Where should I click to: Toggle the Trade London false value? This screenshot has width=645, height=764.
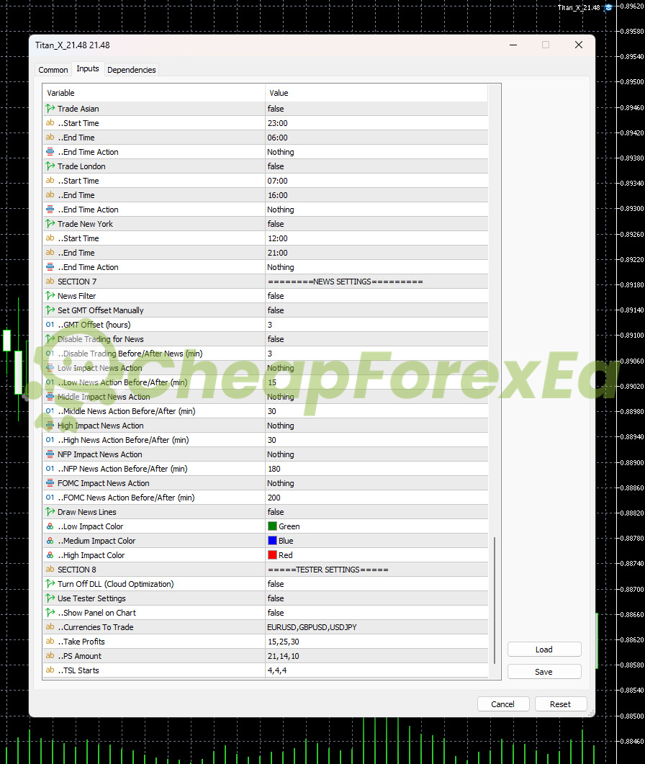(x=376, y=166)
